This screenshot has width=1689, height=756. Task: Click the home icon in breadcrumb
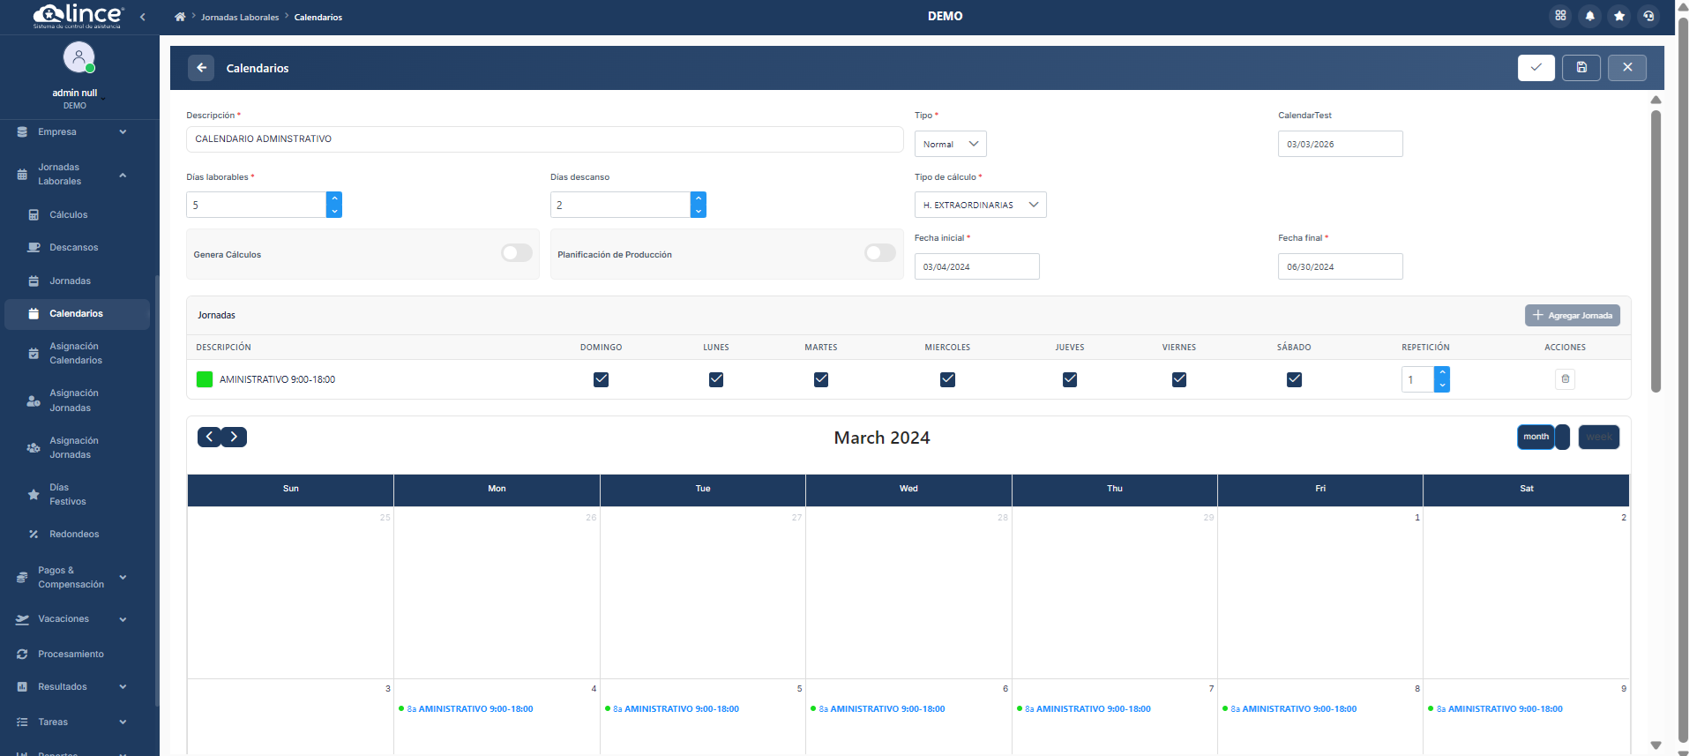pyautogui.click(x=180, y=17)
